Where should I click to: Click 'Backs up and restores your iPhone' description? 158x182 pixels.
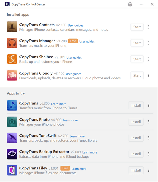46,62
